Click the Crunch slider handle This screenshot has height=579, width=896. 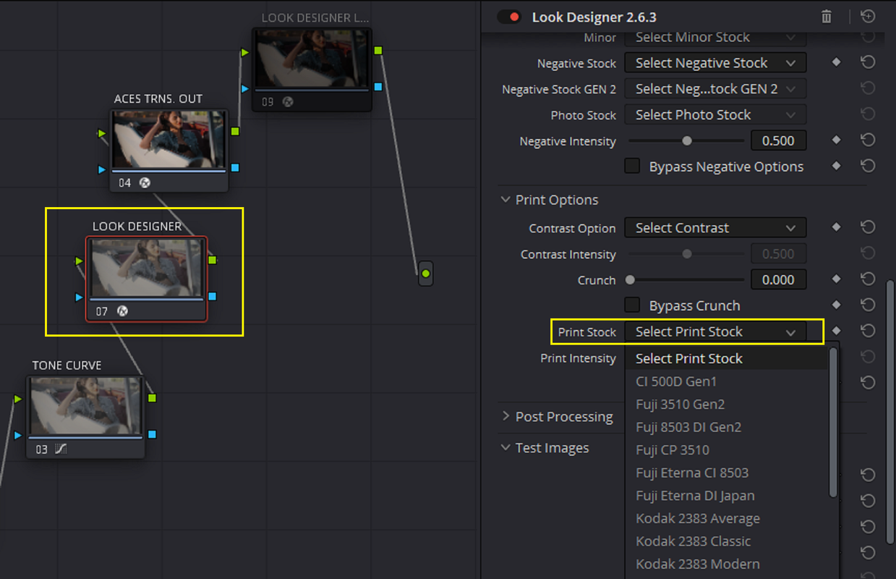click(630, 280)
